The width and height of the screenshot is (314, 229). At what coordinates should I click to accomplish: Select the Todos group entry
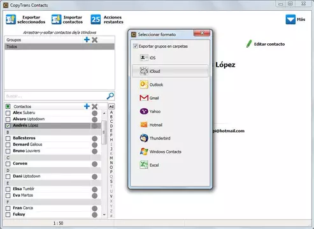tap(59, 46)
